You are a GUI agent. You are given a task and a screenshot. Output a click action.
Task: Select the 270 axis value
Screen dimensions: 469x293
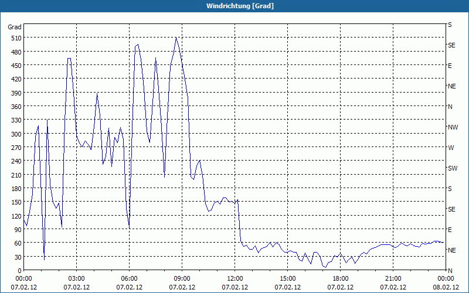click(16, 148)
